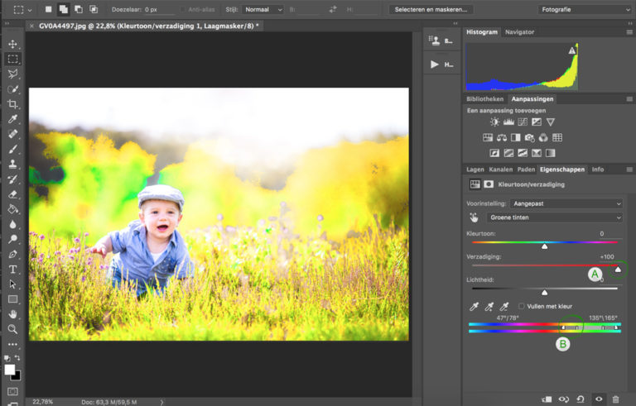
Task: Select the Zoom tool
Action: point(13,329)
